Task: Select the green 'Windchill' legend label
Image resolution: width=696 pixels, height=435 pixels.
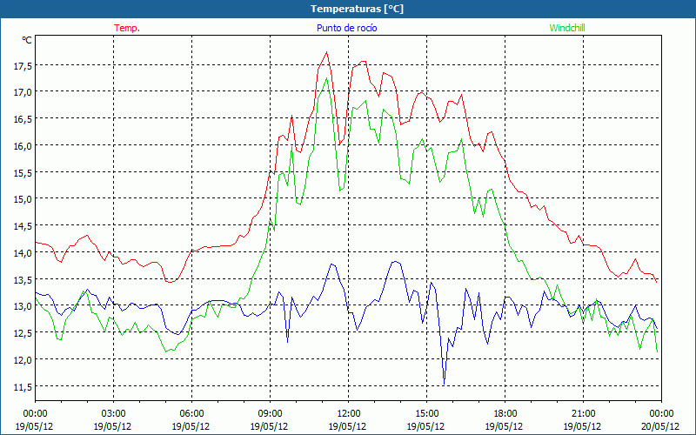Action: point(567,28)
